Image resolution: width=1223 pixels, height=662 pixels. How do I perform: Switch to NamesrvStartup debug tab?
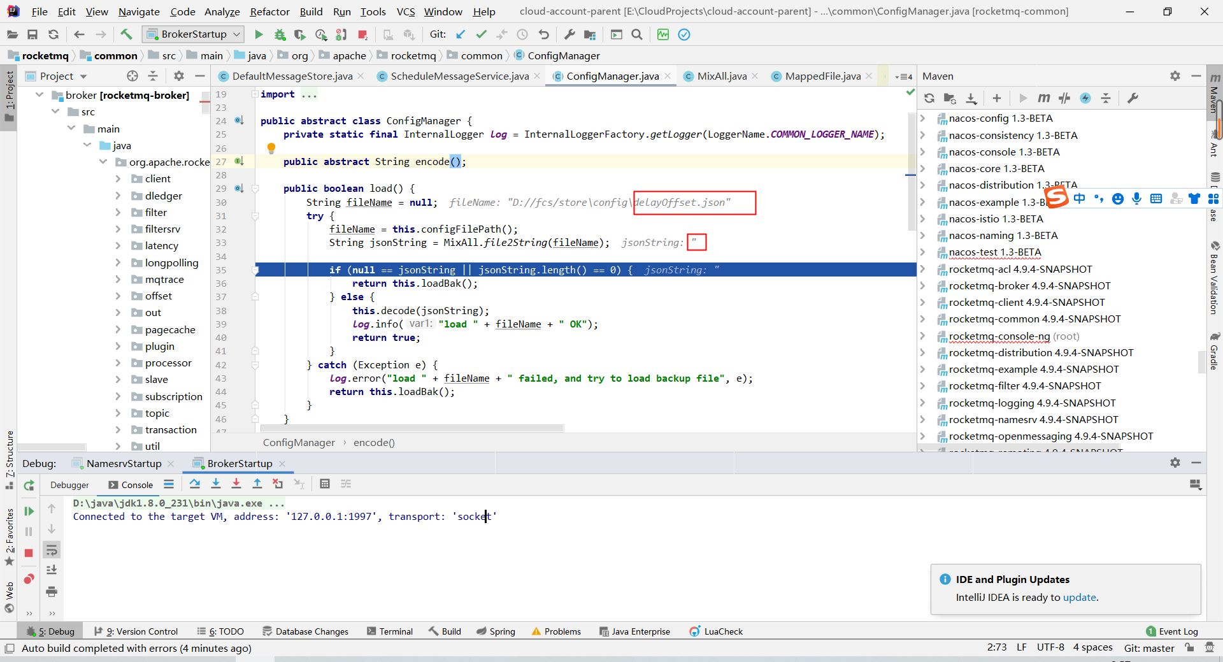[x=124, y=463]
